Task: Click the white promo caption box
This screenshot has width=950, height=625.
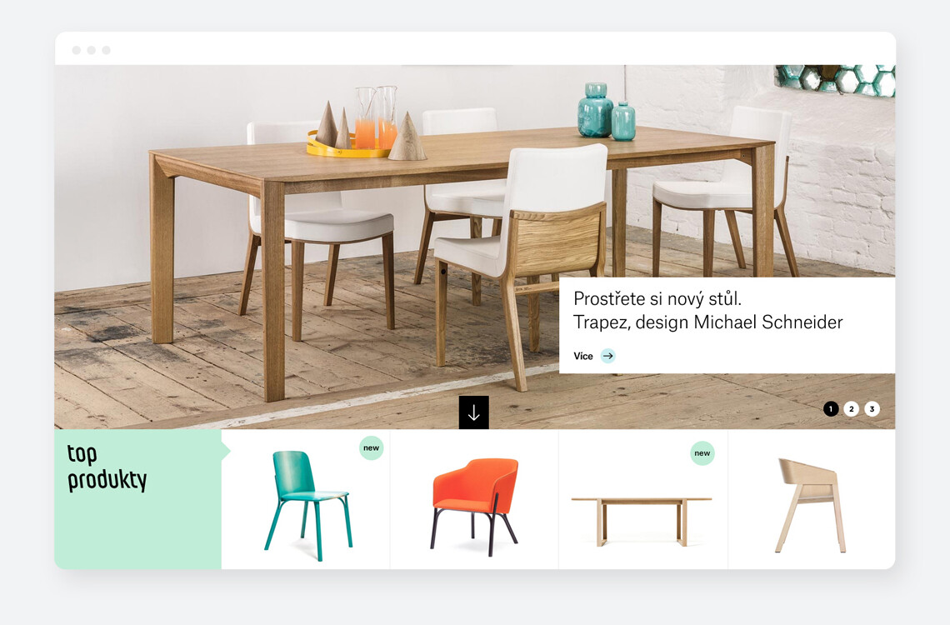Action: [727, 325]
